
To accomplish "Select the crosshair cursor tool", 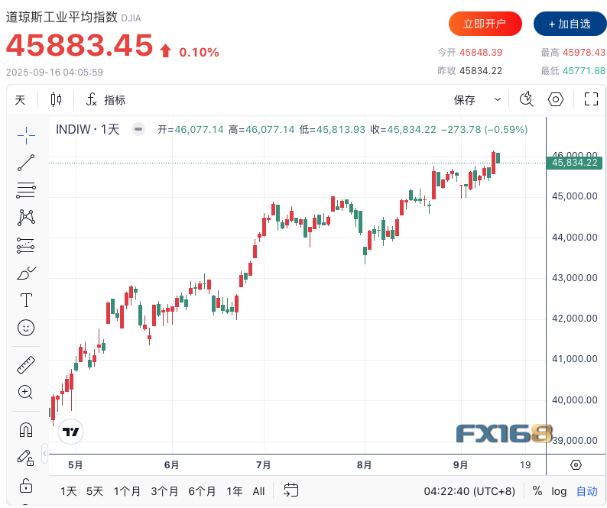I will (x=26, y=135).
